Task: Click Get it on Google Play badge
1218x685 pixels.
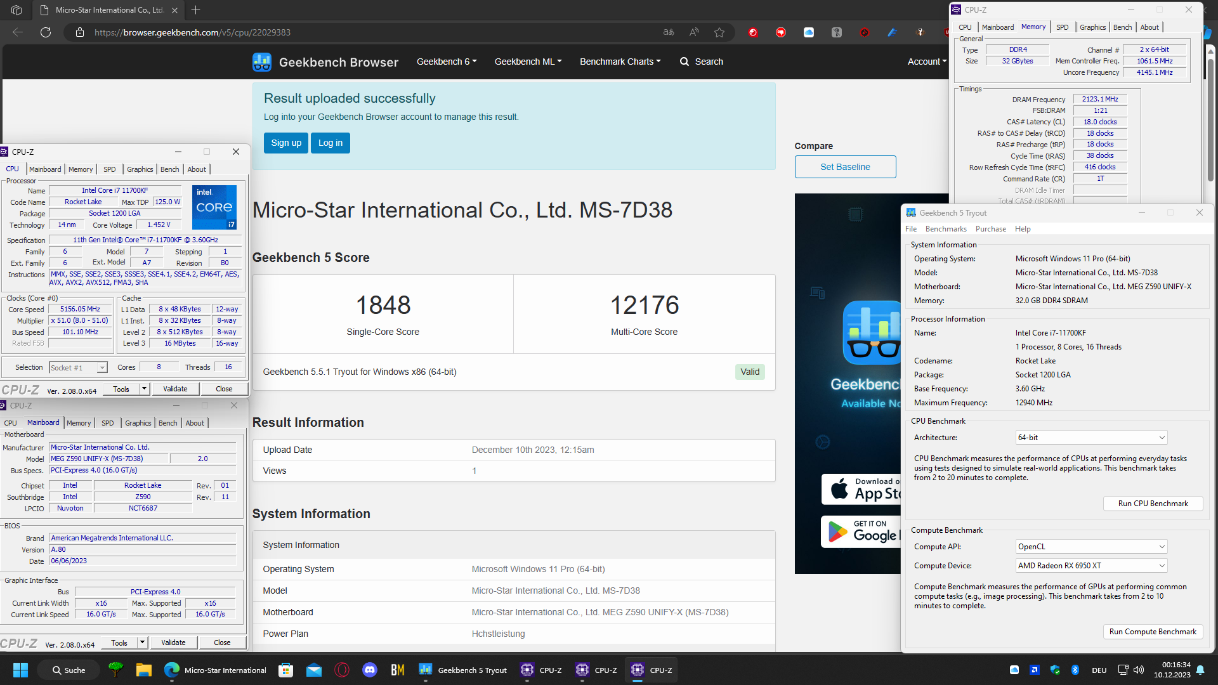Action: (x=861, y=532)
